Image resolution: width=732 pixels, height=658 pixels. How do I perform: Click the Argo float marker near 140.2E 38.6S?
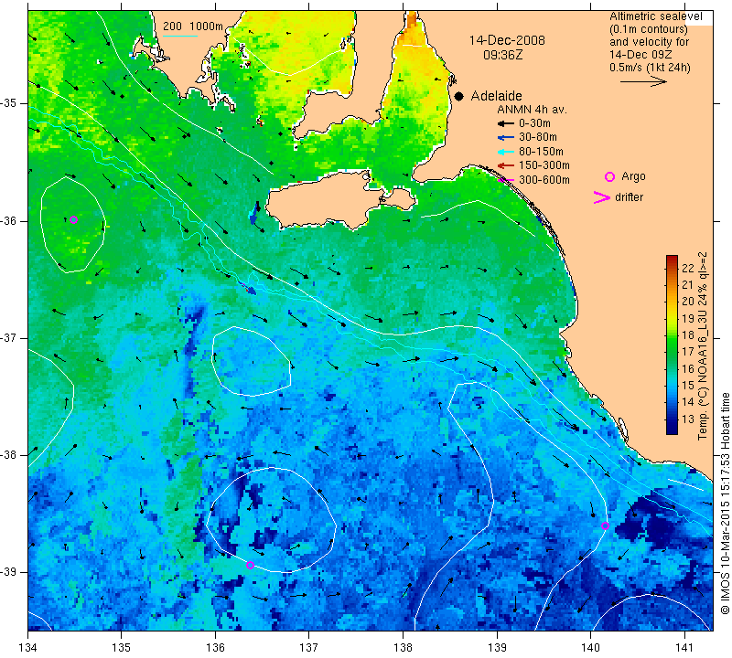(x=605, y=526)
